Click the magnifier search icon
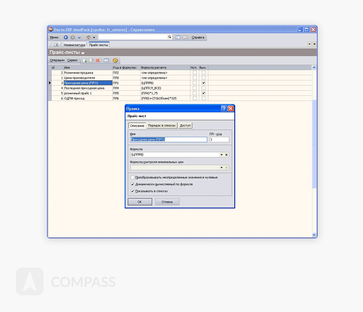 (x=169, y=37)
